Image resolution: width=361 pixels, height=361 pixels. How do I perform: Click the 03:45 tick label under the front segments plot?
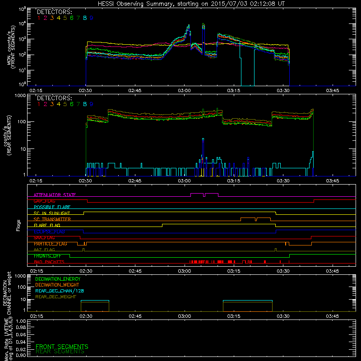(x=333, y=91)
